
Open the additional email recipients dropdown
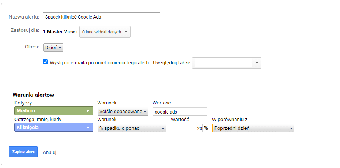[x=227, y=63]
